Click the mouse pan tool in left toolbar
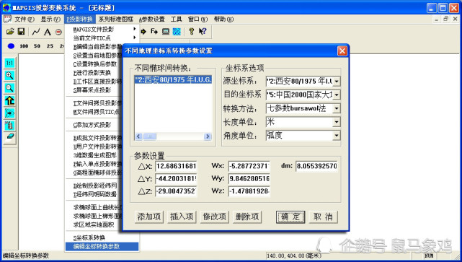This screenshot has height=262, width=462. 9,126
